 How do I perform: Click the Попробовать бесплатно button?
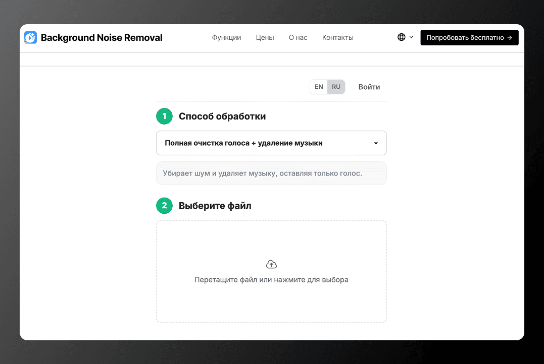469,37
